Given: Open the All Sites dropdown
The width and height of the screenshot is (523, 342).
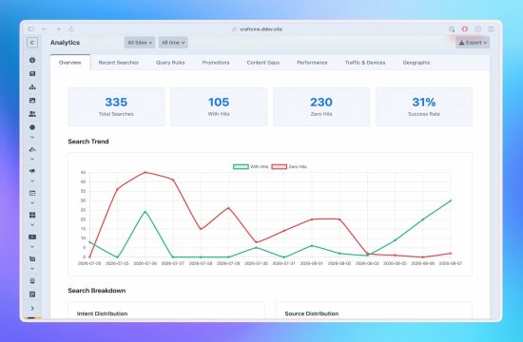Looking at the screenshot, I should (x=140, y=43).
